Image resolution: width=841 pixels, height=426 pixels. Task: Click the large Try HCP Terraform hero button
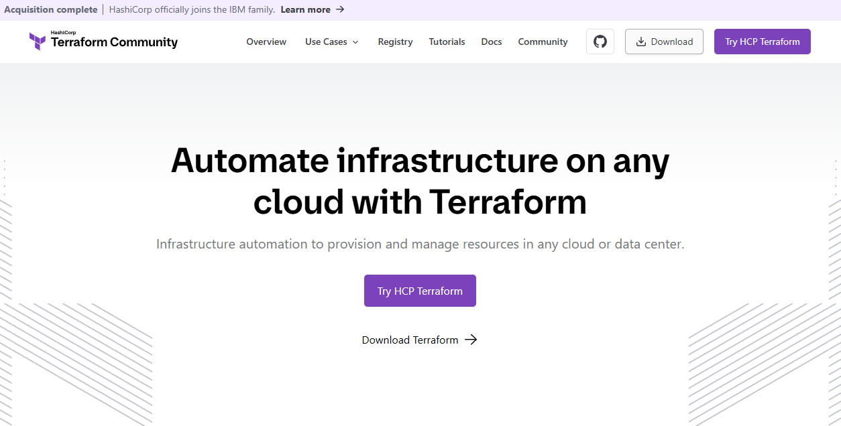pyautogui.click(x=420, y=290)
